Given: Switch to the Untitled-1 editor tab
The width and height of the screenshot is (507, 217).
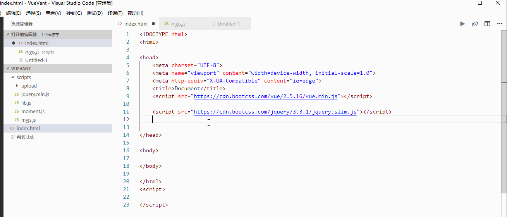Looking at the screenshot, I should coord(228,24).
